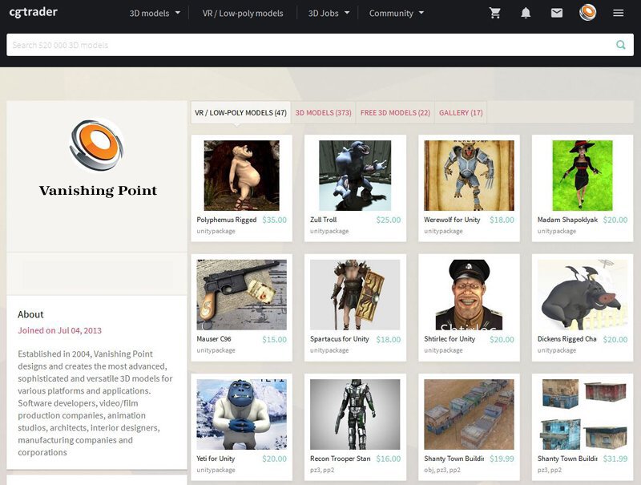Open the Mauser C96 pistol thumbnail
The width and height of the screenshot is (641, 485).
(242, 295)
